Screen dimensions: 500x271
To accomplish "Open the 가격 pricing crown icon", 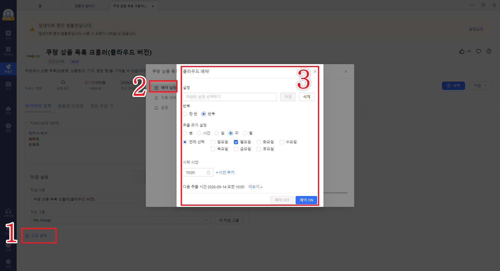I will (8, 110).
